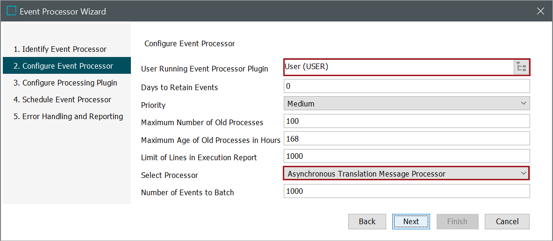Screen dimensions: 553x241
Task: Click the Priority dropdown arrow
Action: point(523,104)
